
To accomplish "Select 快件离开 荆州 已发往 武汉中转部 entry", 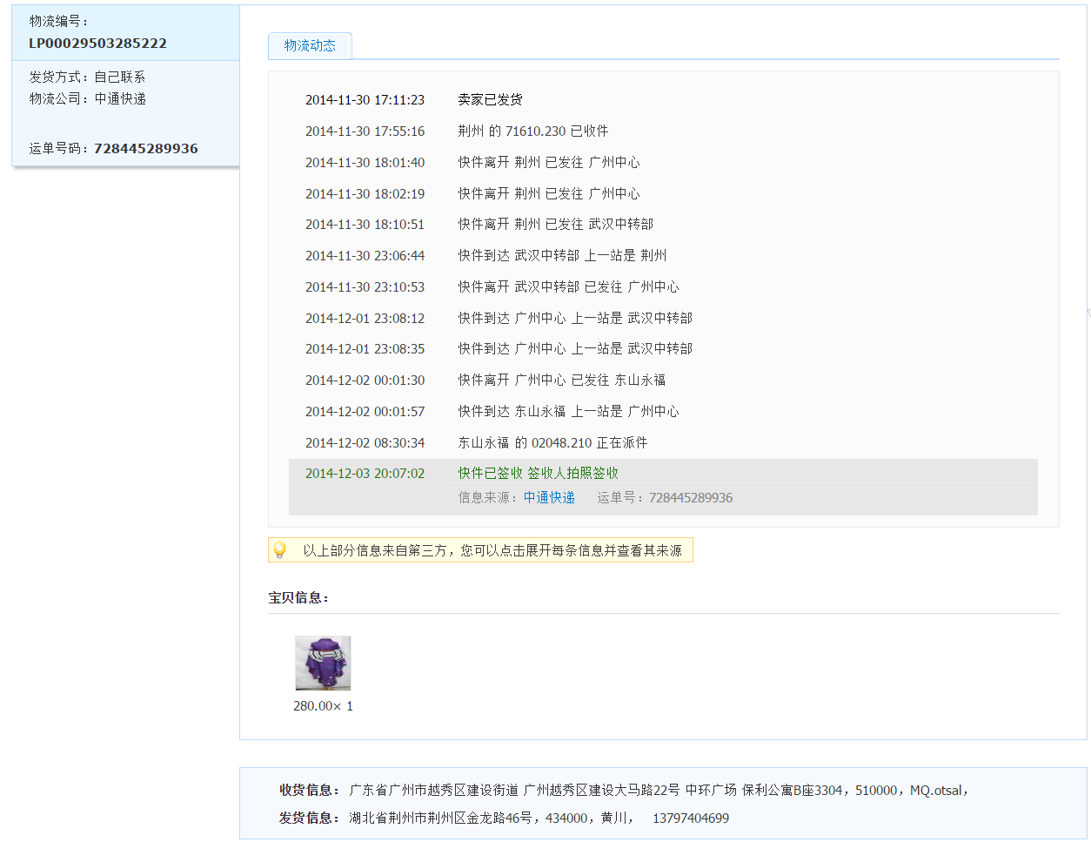I will (556, 225).
